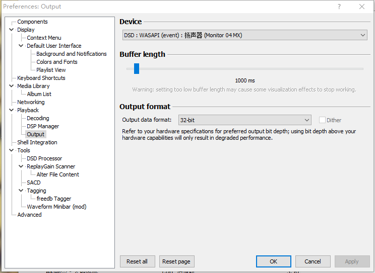This screenshot has width=375, height=273.
Task: Click the help question mark icon
Action: (339, 7)
